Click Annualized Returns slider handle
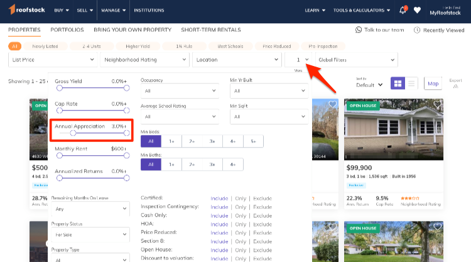This screenshot has width=471, height=262. coord(60,178)
